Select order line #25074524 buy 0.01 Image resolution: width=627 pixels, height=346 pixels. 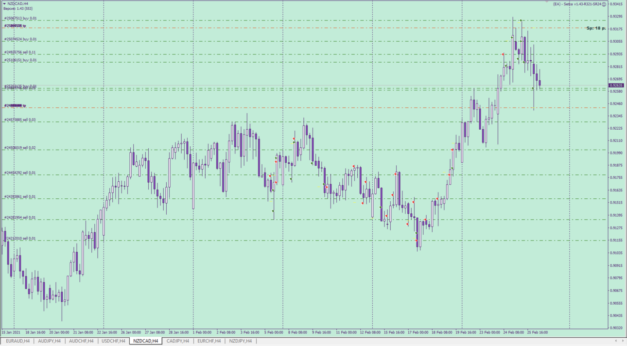coord(20,39)
